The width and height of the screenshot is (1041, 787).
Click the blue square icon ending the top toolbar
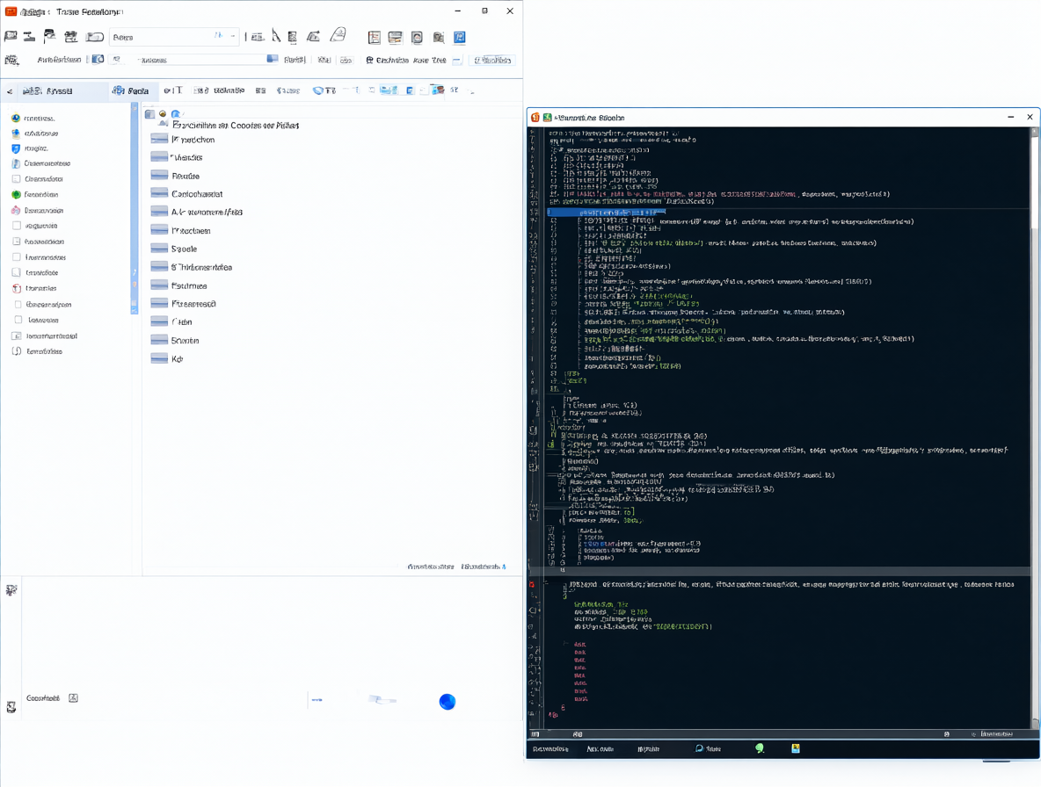460,37
